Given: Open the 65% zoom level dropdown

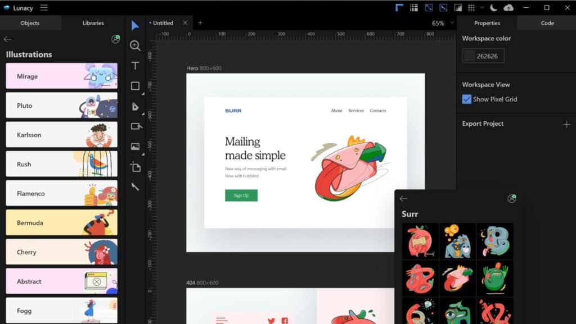Looking at the screenshot, I should 443,23.
